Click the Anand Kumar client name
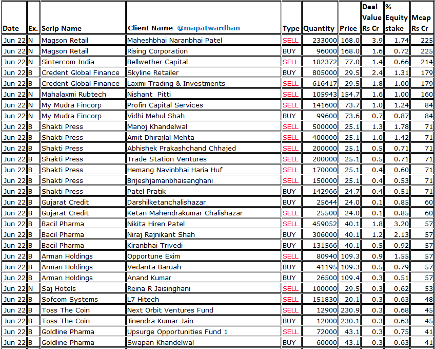This screenshot has width=435, height=349. pyautogui.click(x=203, y=278)
